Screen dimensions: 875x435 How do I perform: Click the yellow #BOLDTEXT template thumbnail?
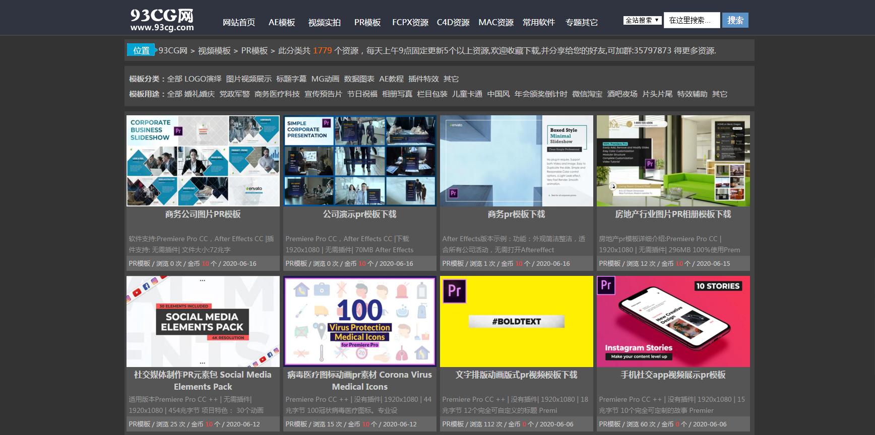pyautogui.click(x=516, y=321)
